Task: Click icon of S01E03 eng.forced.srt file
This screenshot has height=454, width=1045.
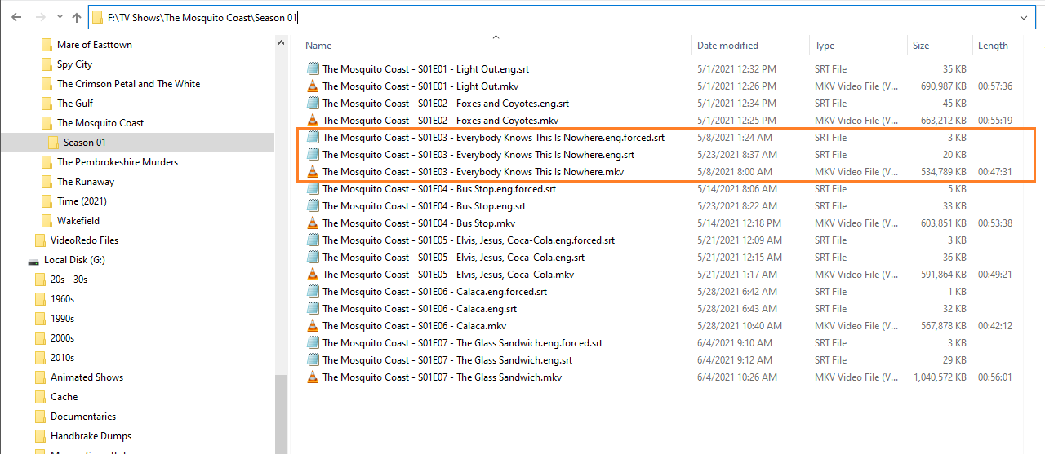Action: pos(312,138)
